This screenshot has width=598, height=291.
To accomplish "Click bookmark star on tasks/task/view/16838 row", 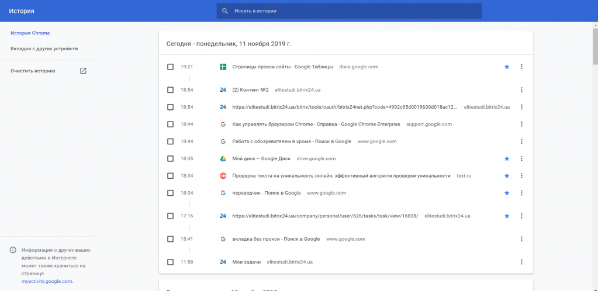I will 507,216.
